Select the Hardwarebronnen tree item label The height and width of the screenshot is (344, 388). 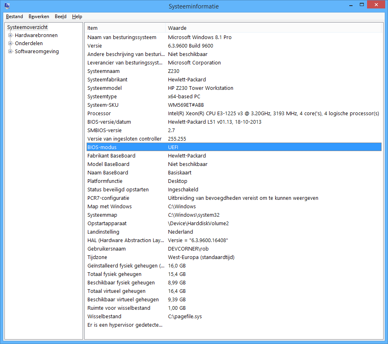coord(36,35)
